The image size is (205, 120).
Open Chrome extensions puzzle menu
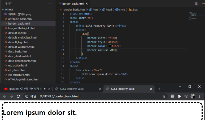pos(179,96)
